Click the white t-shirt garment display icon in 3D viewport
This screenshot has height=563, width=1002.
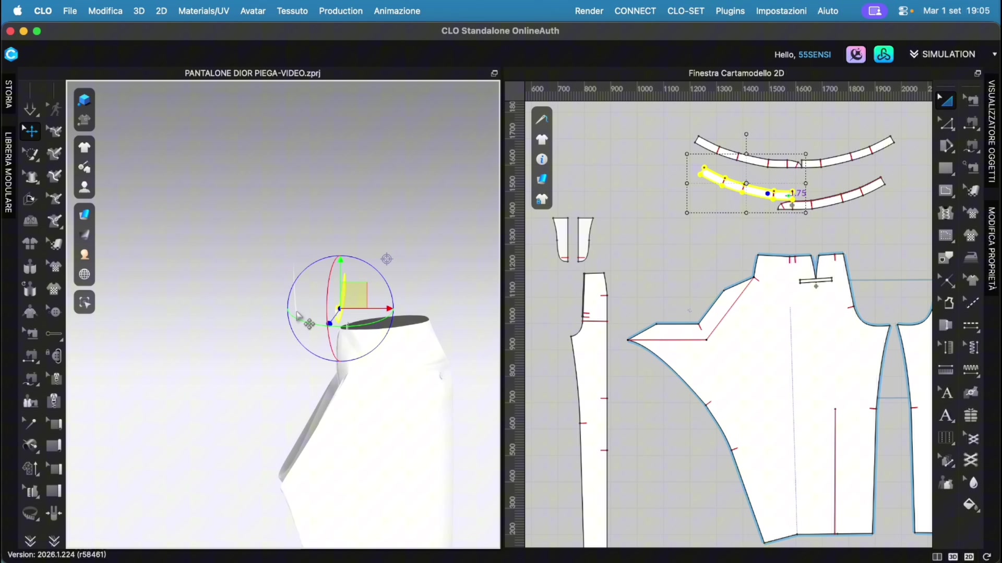84,148
